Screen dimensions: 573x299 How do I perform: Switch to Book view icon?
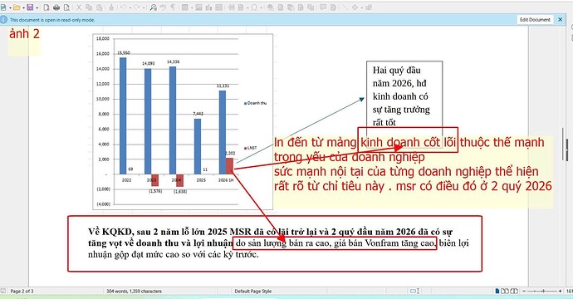tap(514, 292)
